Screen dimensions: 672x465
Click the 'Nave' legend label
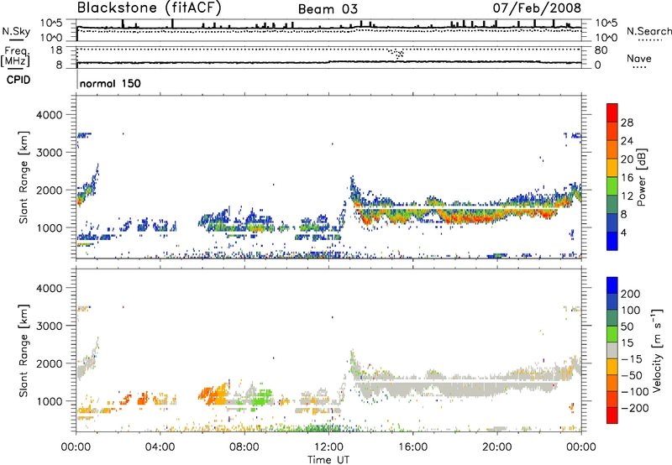[x=639, y=59]
